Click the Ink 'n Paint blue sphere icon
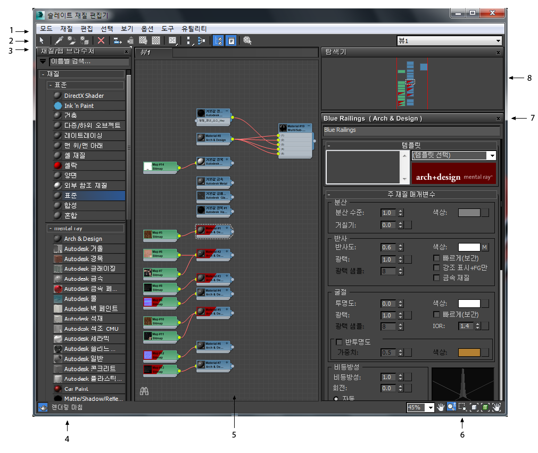Image resolution: width=538 pixels, height=453 pixels. (x=58, y=106)
